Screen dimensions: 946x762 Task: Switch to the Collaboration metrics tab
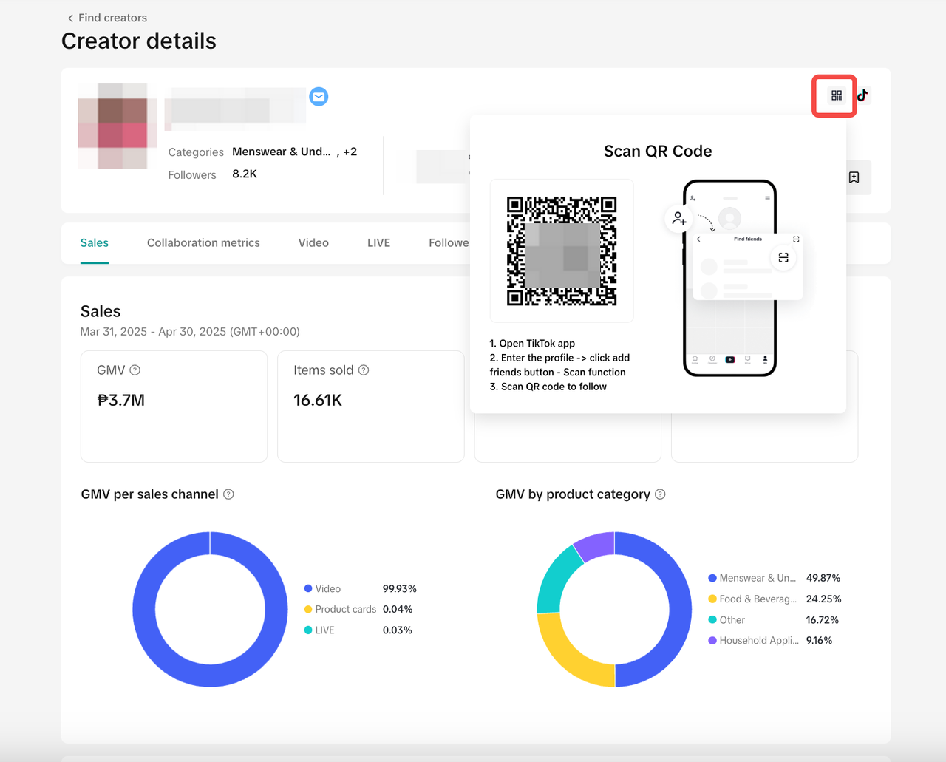pos(203,243)
